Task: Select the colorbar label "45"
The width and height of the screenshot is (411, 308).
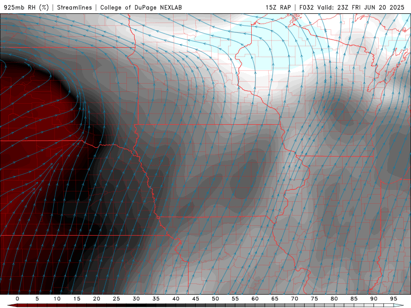Action: click(x=196, y=299)
